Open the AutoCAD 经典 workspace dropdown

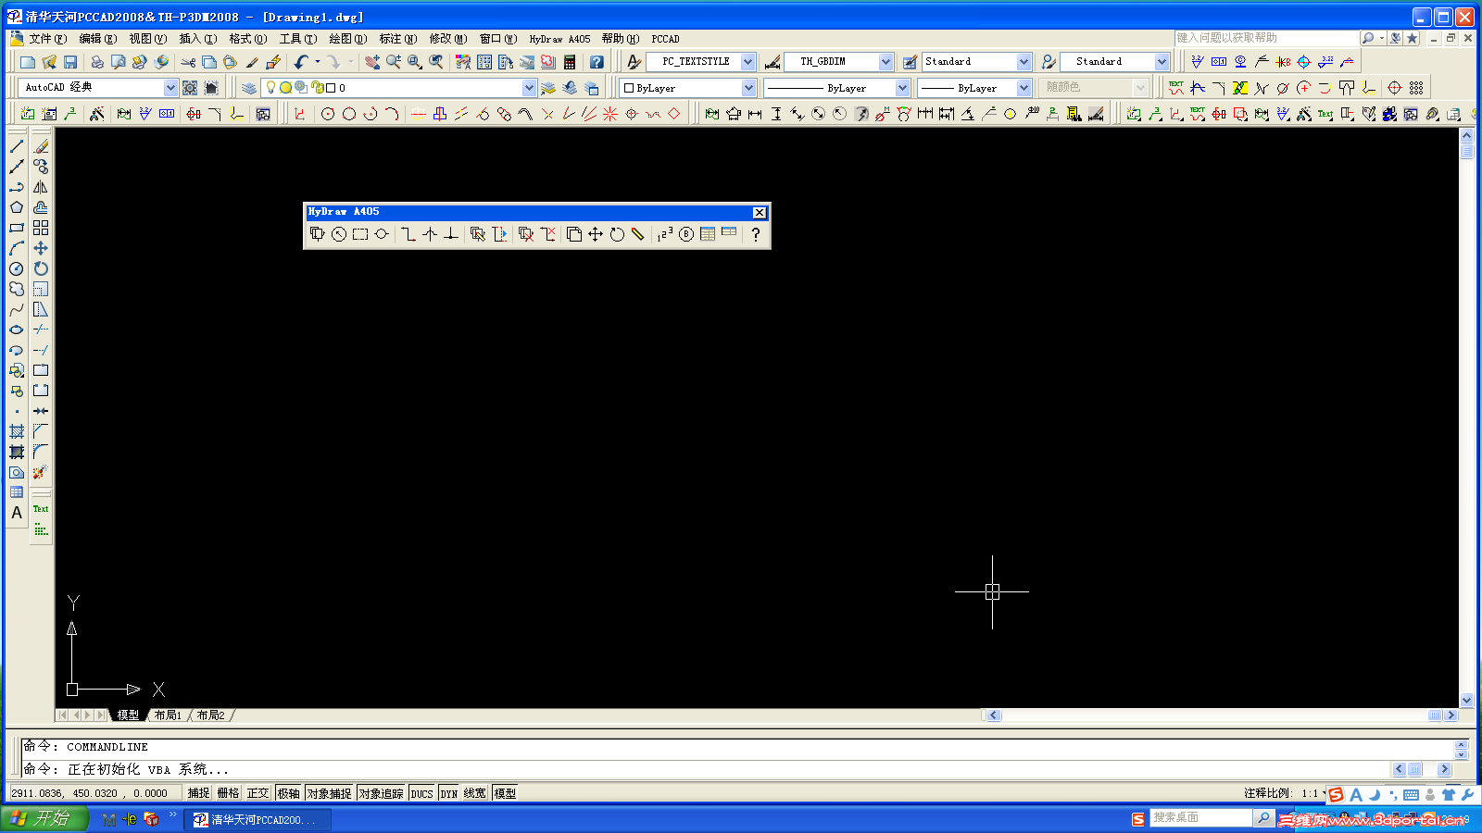(170, 88)
